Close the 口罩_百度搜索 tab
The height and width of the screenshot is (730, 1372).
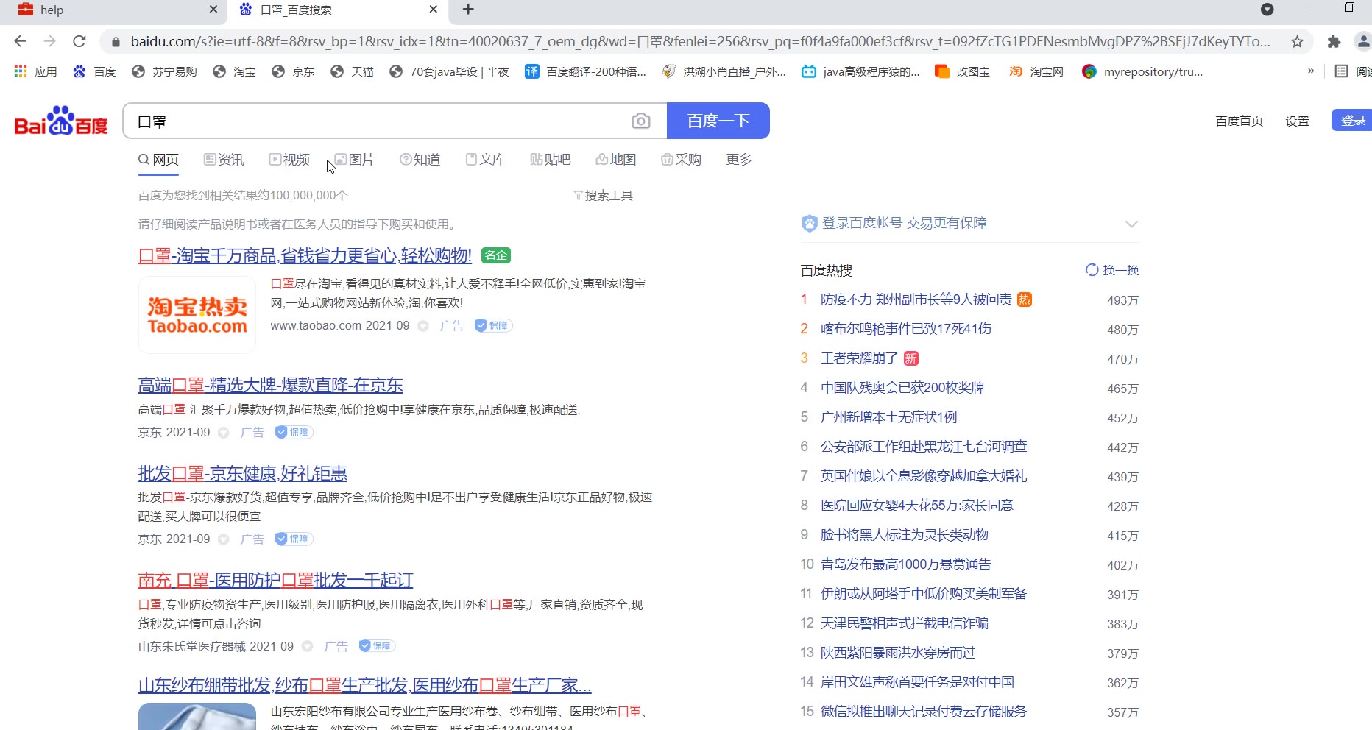[434, 10]
